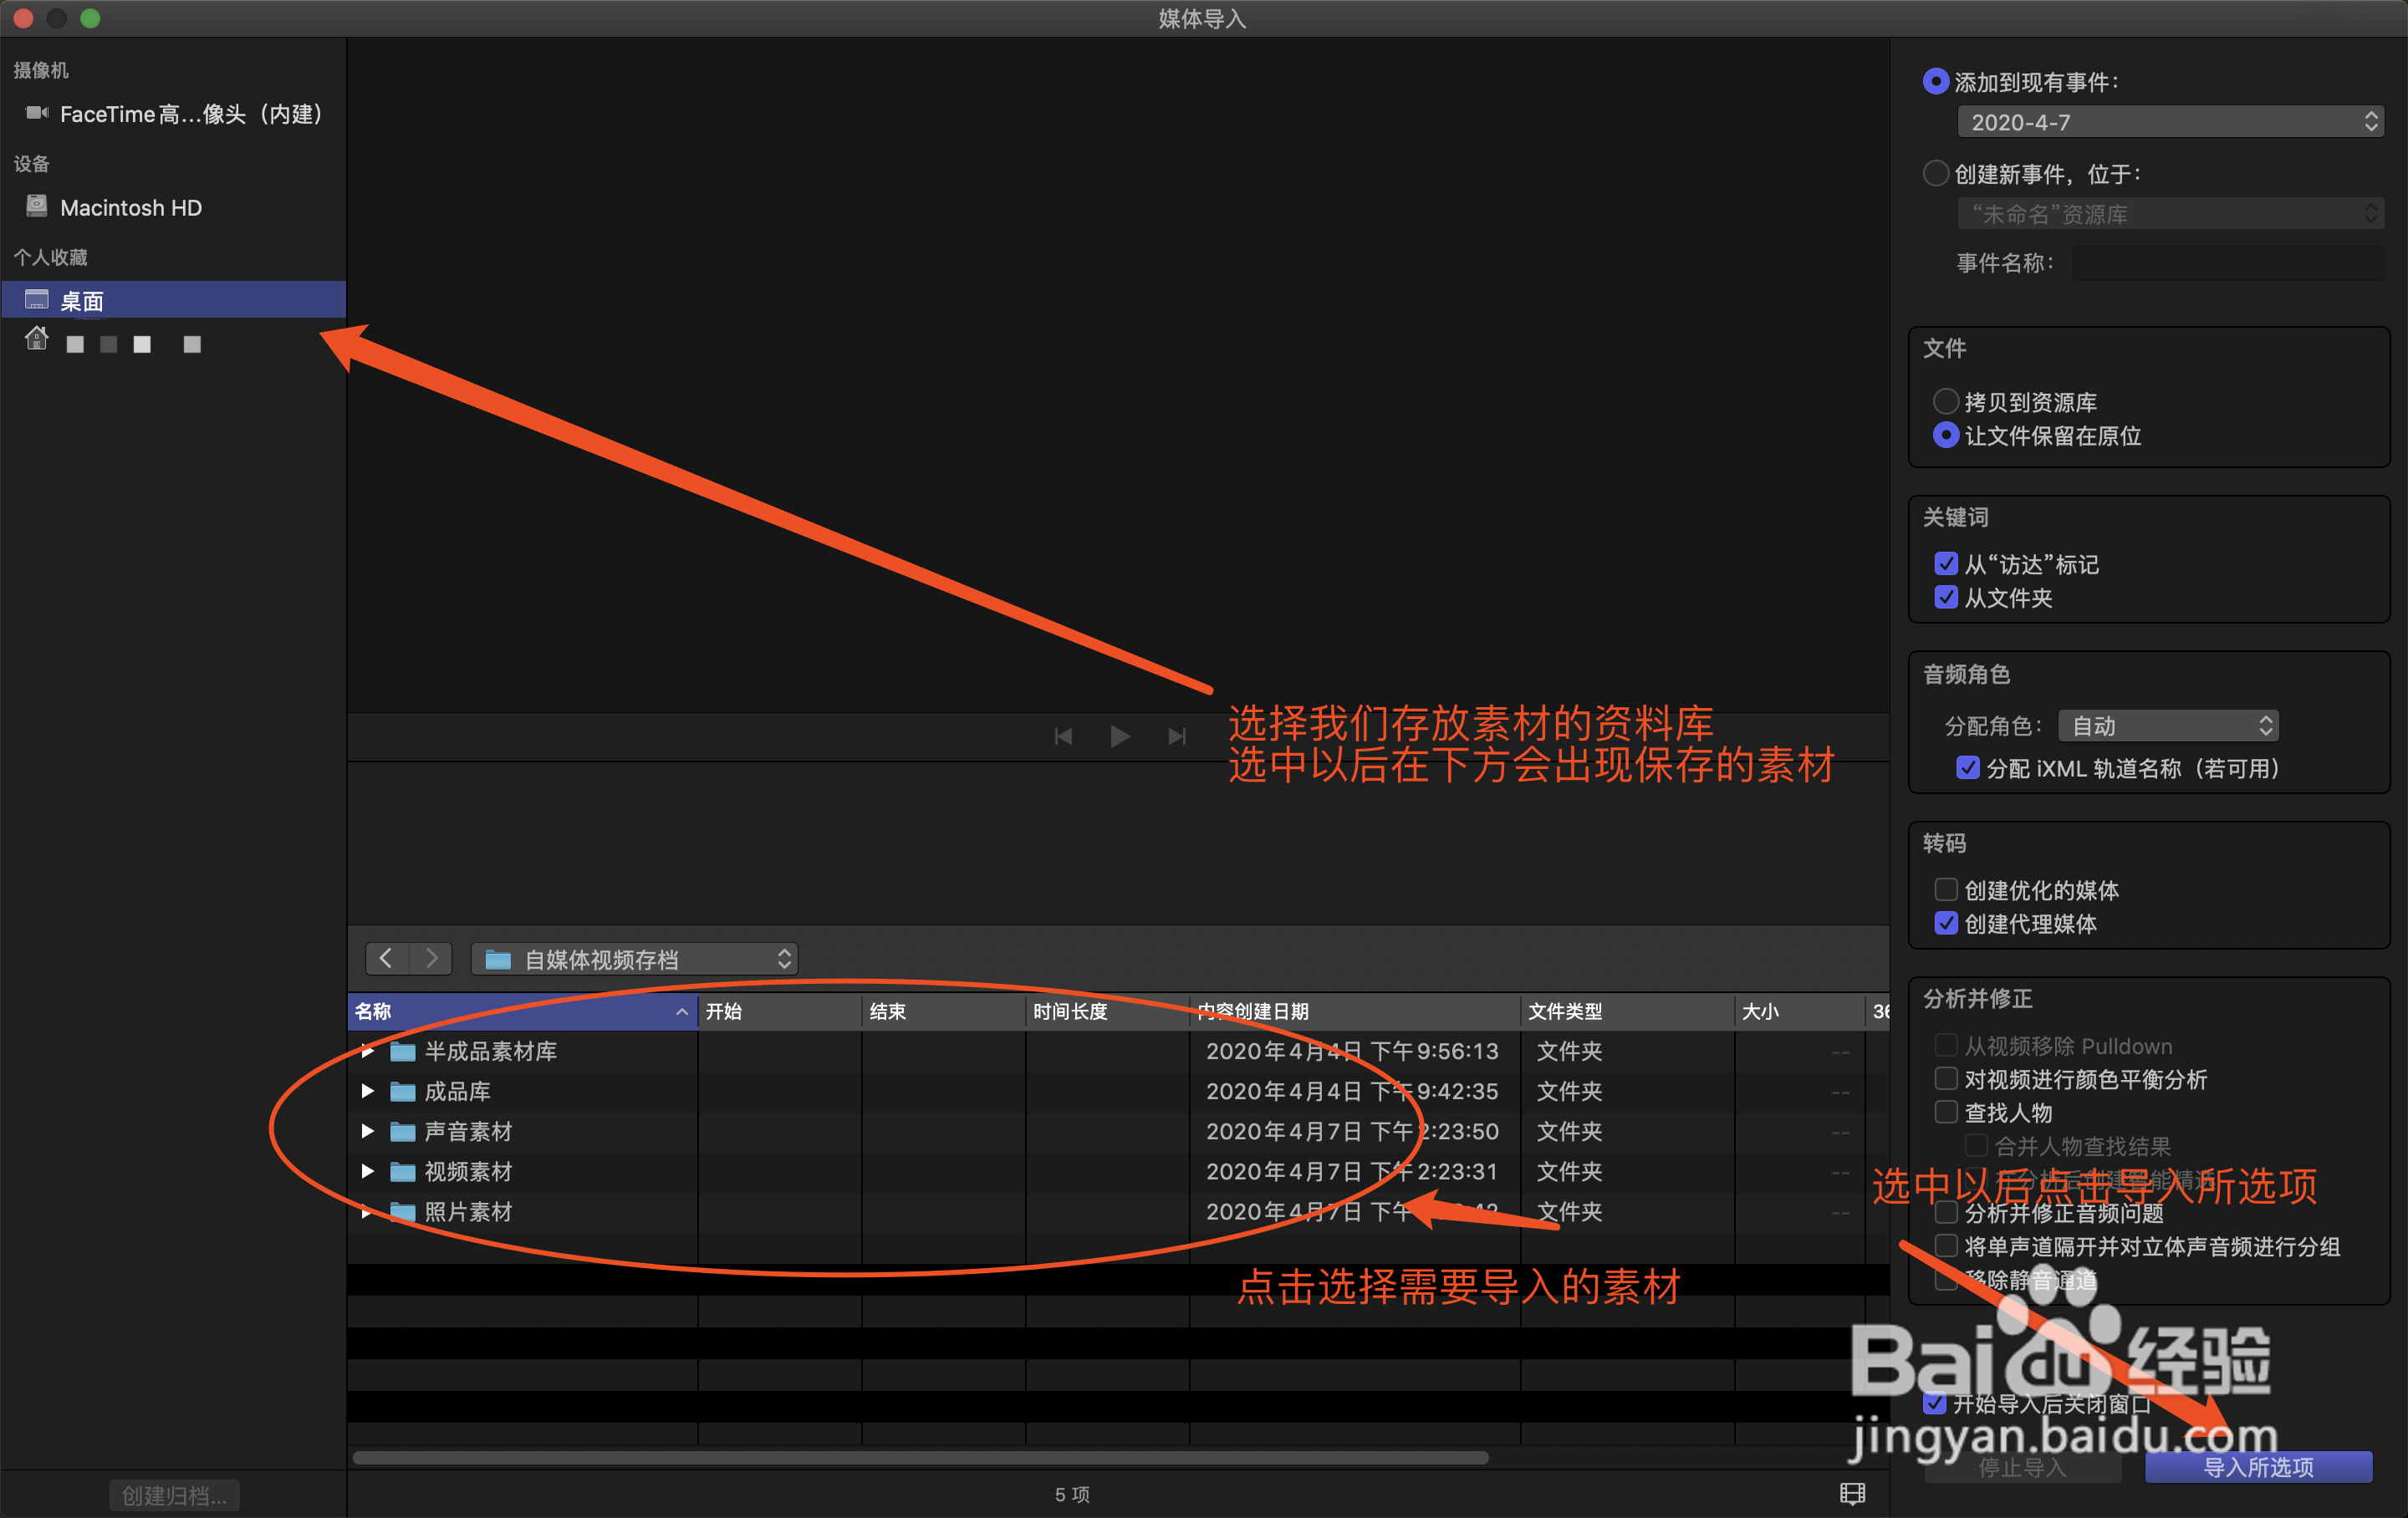Image resolution: width=2408 pixels, height=1518 pixels.
Task: Click the filmstrip view icon at bottom right
Action: coord(1851,1493)
